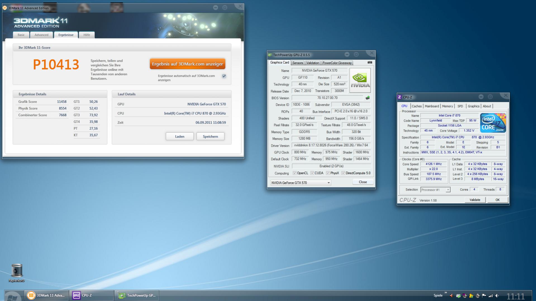This screenshot has width=536, height=301.
Task: Click the Validate button in CPU-Z
Action: point(475,200)
